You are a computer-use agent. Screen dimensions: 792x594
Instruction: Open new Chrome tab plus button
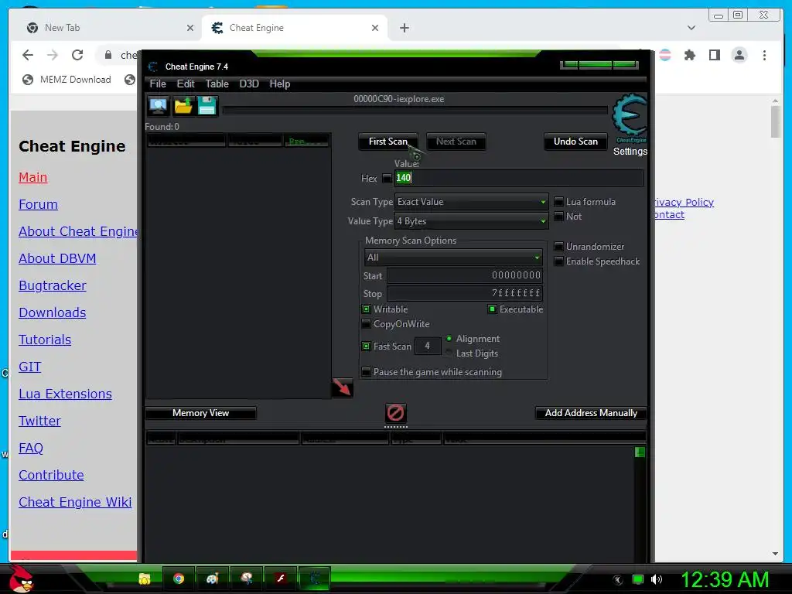click(x=404, y=28)
